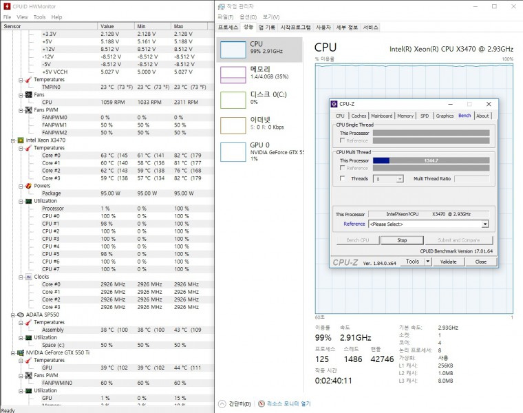This screenshot has height=413, width=523.
Task: Click the Tools button in CPU-Z
Action: (412, 262)
